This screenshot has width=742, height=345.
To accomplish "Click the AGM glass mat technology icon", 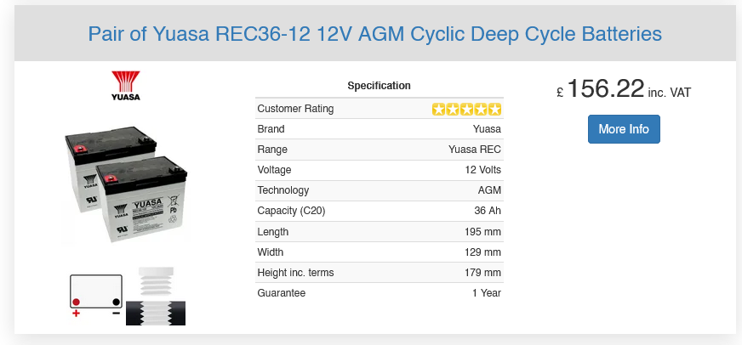I will [156, 296].
